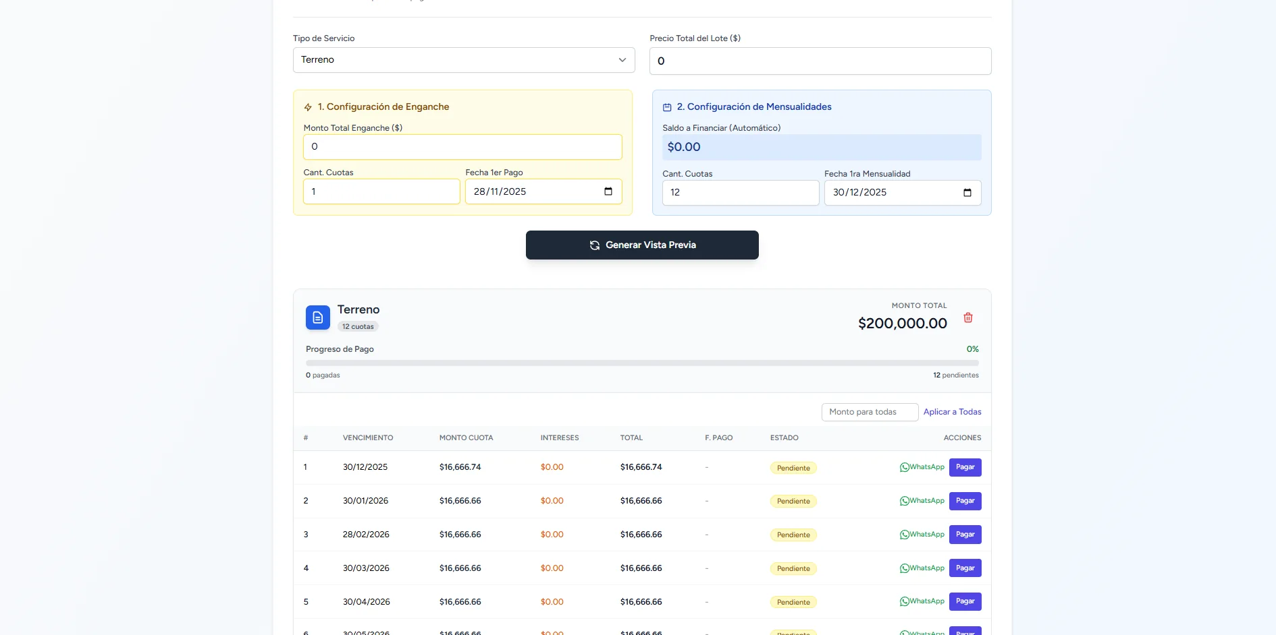Click the Aplicar a Todas link
This screenshot has height=635, width=1276.
(x=952, y=412)
